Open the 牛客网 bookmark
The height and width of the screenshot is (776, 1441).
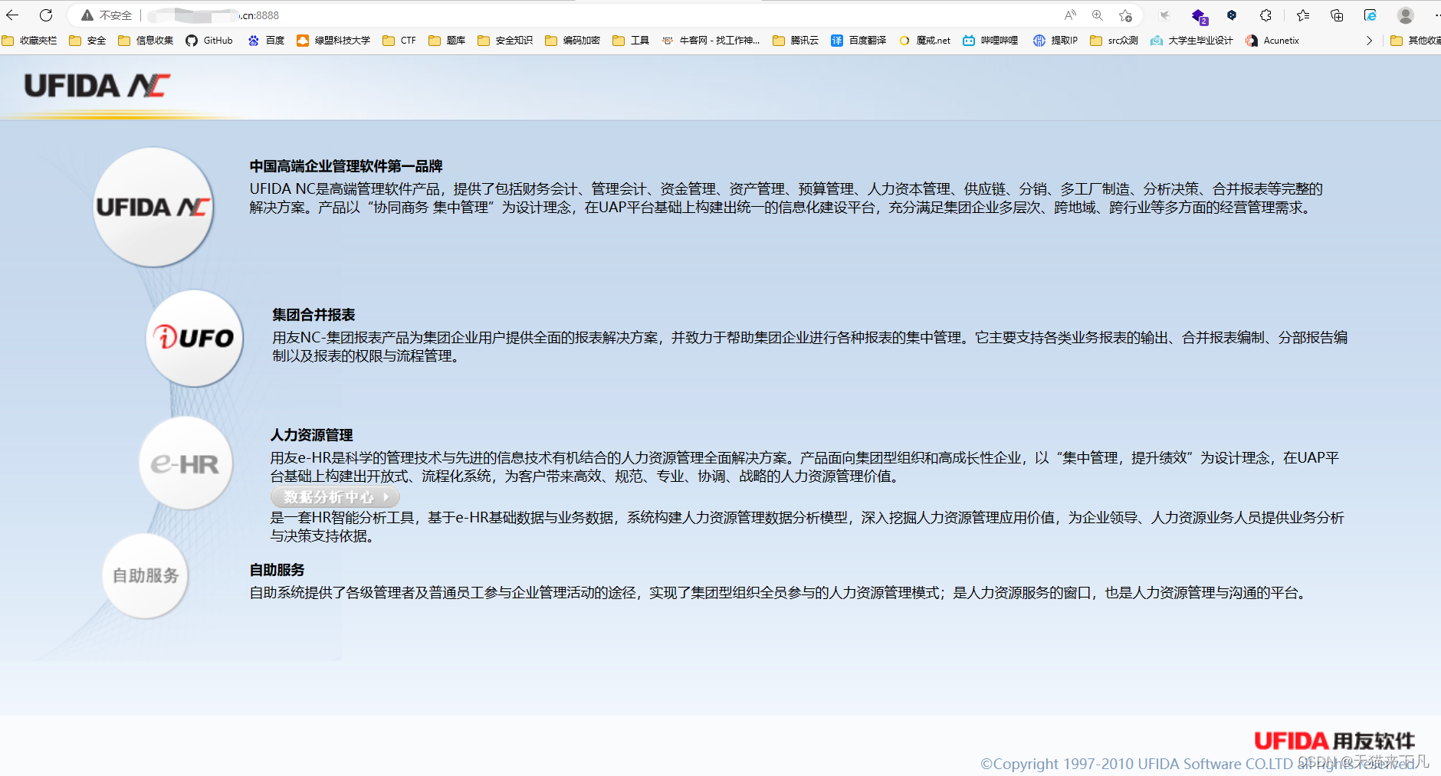pyautogui.click(x=711, y=41)
